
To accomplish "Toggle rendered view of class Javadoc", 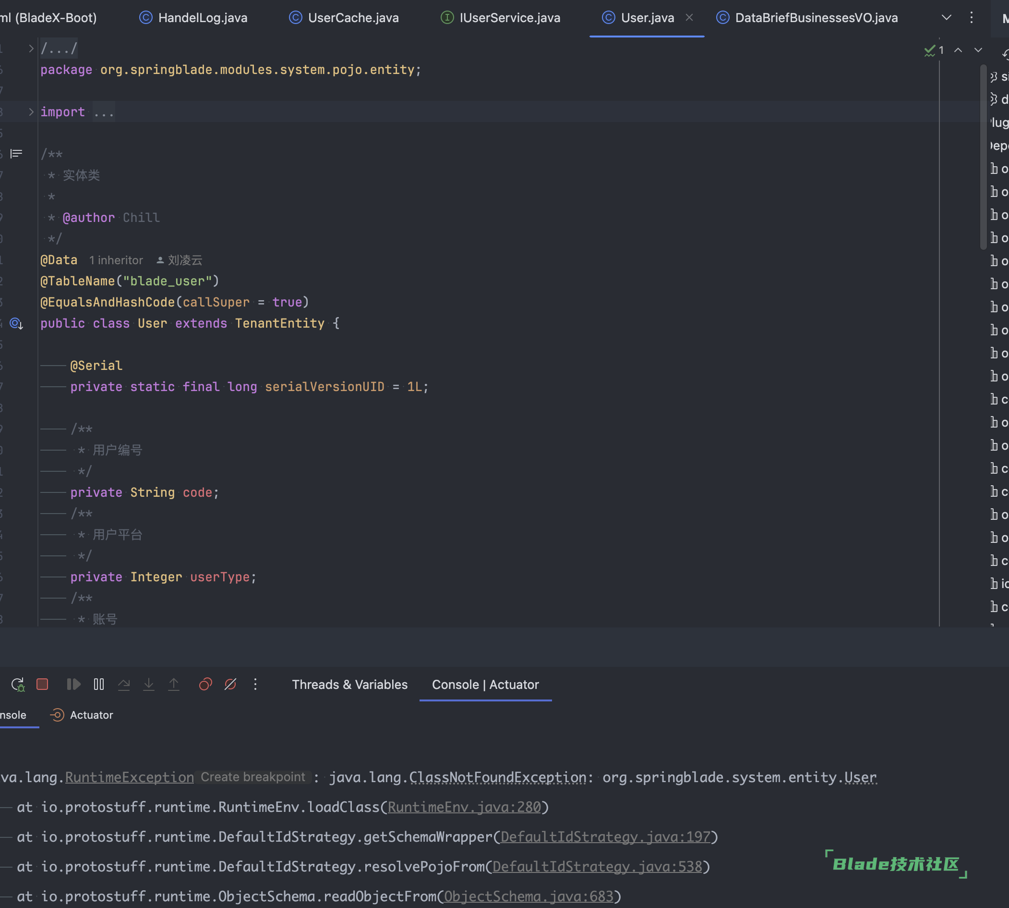I will pyautogui.click(x=16, y=154).
